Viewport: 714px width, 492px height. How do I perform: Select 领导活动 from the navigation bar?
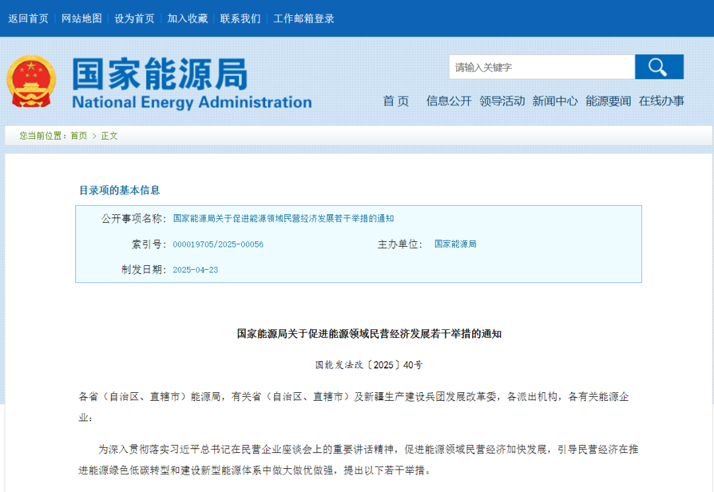pos(503,102)
